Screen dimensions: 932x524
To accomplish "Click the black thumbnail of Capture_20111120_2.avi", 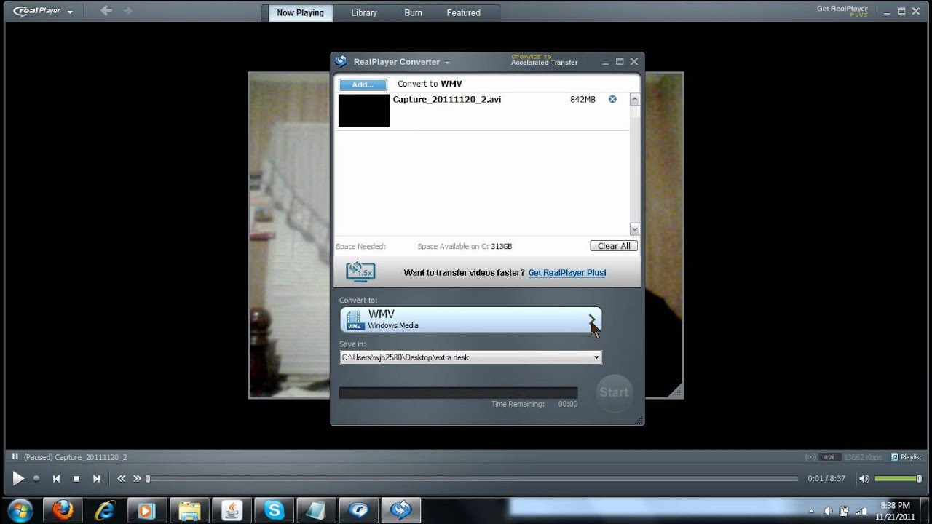I will [x=364, y=111].
